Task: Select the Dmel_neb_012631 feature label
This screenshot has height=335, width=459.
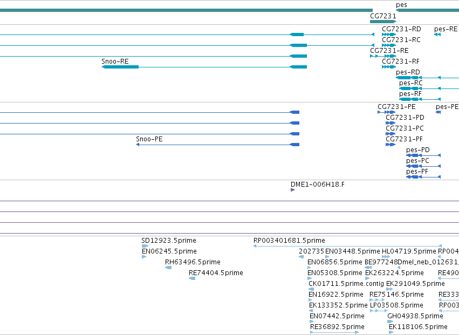Action: (428, 262)
